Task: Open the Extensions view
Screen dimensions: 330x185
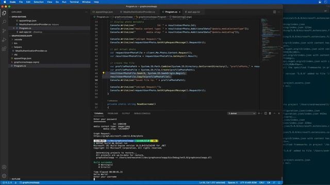Action: coord(4,49)
